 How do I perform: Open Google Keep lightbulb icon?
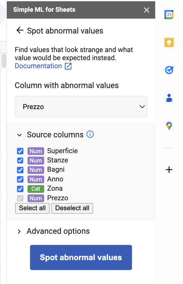pyautogui.click(x=169, y=42)
